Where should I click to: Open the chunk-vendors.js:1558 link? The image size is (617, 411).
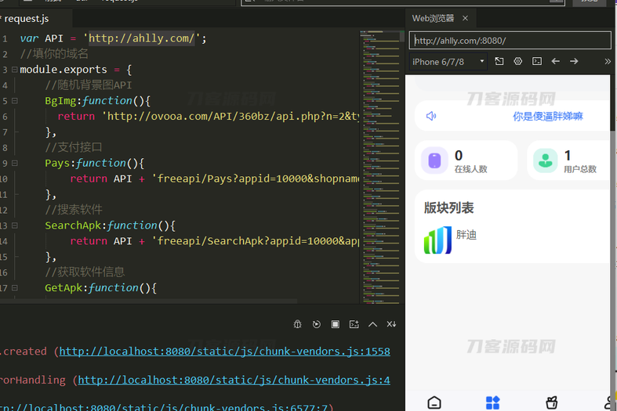coord(224,352)
